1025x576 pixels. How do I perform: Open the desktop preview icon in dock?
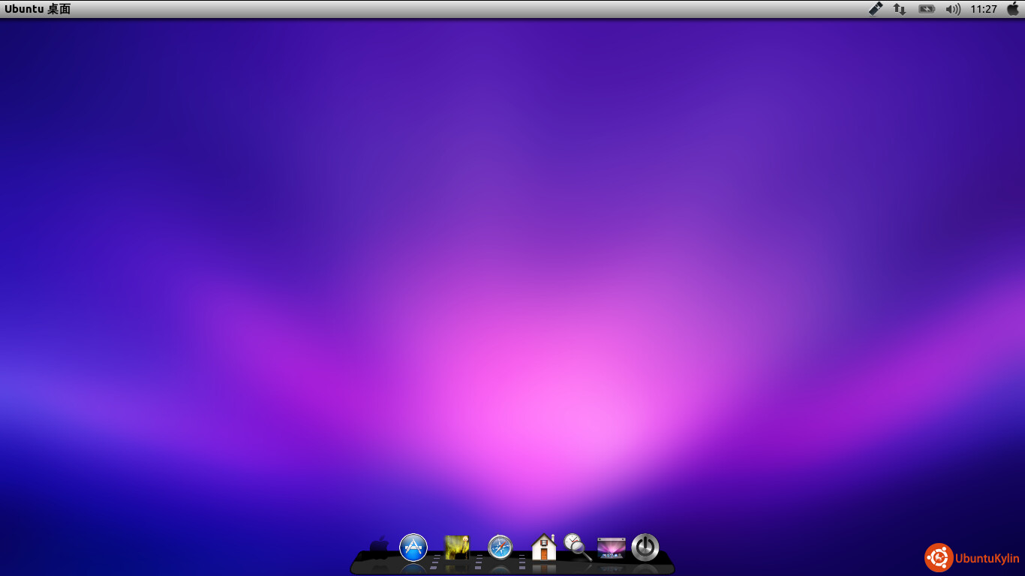pyautogui.click(x=611, y=547)
